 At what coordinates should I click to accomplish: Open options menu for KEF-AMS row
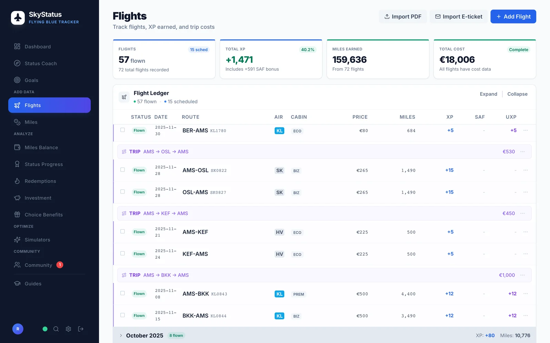526,254
